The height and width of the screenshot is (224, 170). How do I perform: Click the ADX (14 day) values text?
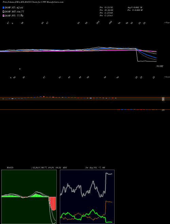click(95, 168)
